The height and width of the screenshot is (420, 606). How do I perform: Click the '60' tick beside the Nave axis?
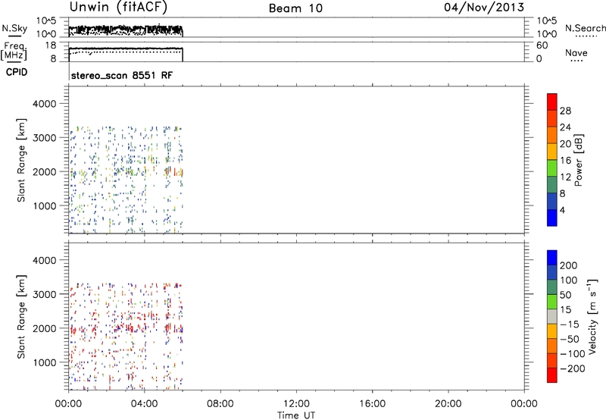pos(542,45)
